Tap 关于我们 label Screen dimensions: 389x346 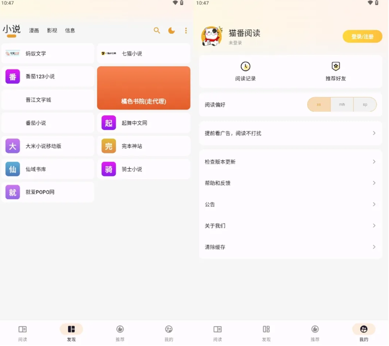215,226
